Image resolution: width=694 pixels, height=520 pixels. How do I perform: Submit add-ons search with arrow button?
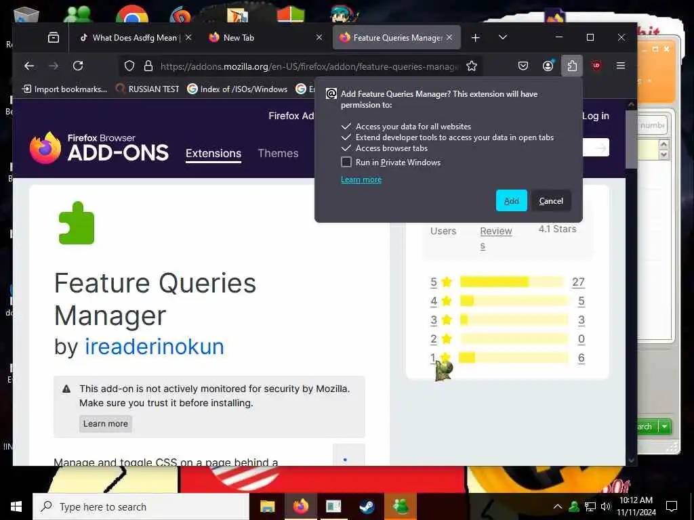click(x=600, y=148)
